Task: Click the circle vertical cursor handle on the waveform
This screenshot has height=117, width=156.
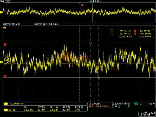Action: 99,77
